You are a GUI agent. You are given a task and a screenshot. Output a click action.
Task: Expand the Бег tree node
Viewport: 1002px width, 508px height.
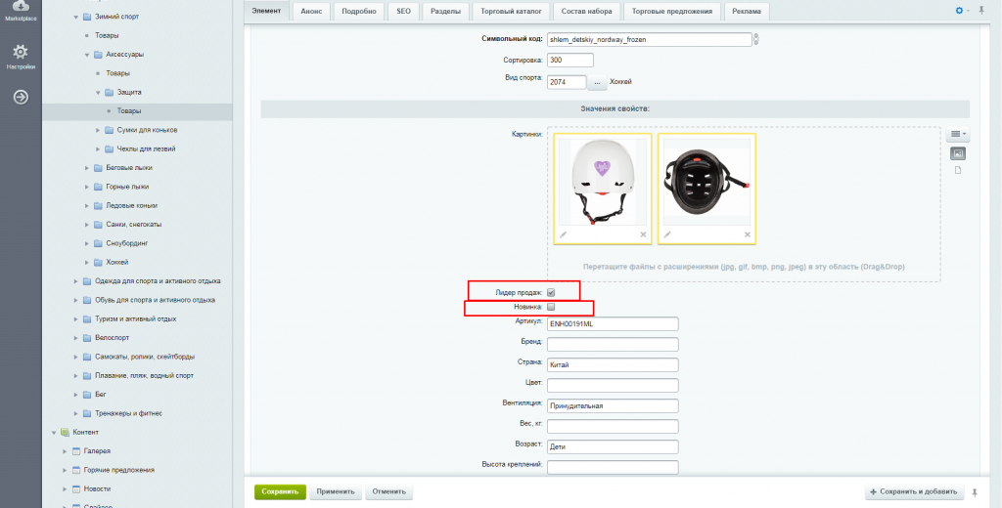click(x=76, y=395)
